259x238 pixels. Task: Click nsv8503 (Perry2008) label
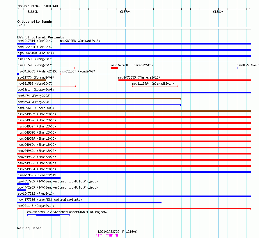(x=34, y=102)
